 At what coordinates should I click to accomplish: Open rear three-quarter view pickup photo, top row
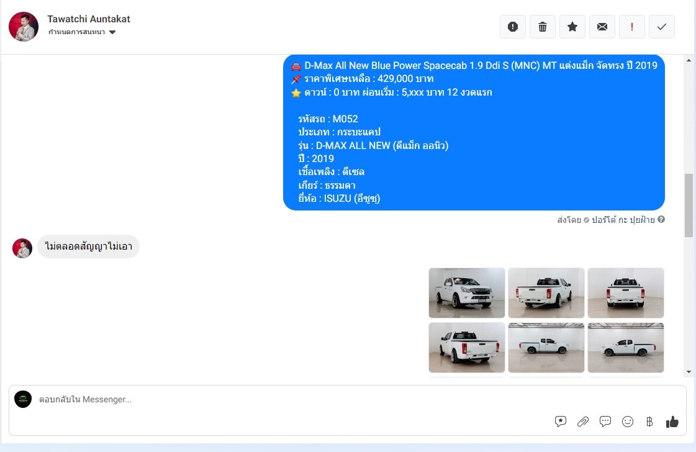(546, 292)
